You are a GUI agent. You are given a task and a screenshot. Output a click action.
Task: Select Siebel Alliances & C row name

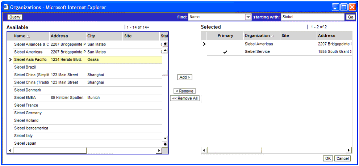32,44
